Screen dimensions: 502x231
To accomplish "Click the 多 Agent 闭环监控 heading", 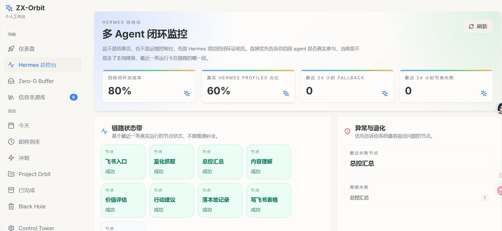I will 145,34.
